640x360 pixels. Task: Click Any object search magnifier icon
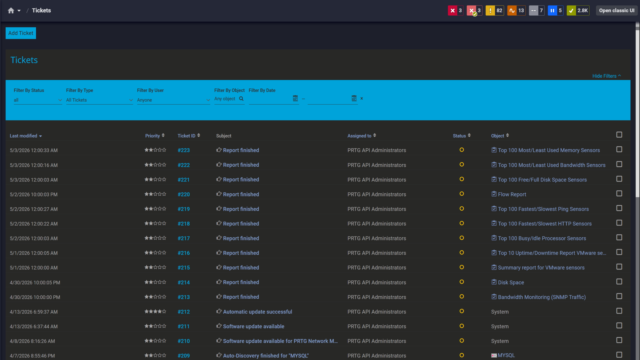[241, 98]
